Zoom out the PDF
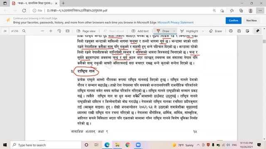This screenshot has height=149, width=266. 42,31
